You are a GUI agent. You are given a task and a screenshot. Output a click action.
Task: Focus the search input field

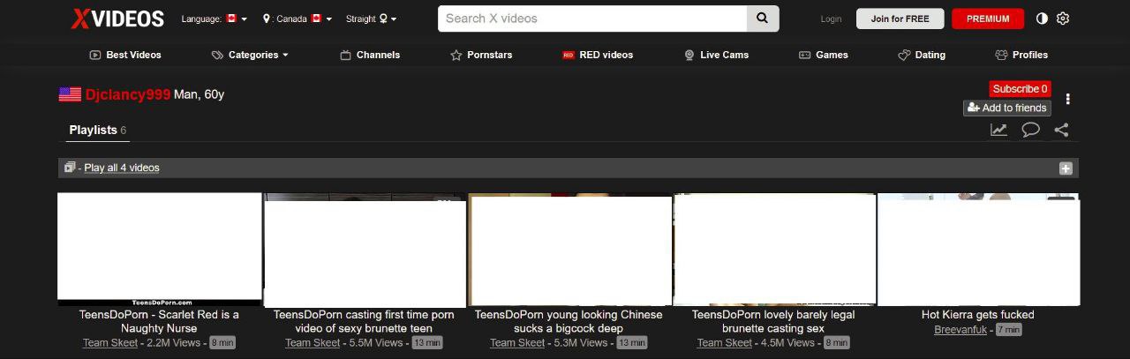point(591,19)
